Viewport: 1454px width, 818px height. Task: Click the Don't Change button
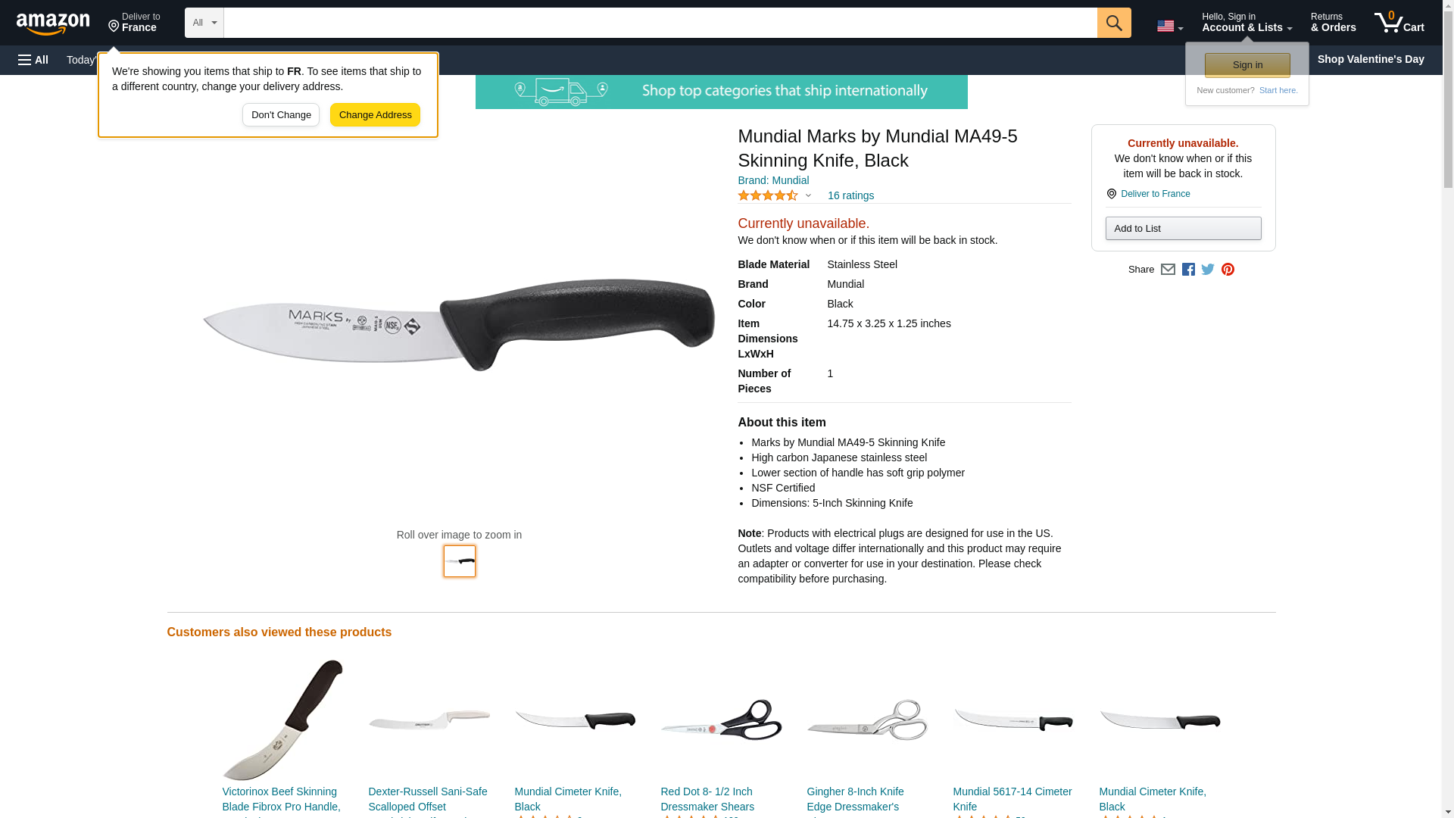tap(281, 115)
